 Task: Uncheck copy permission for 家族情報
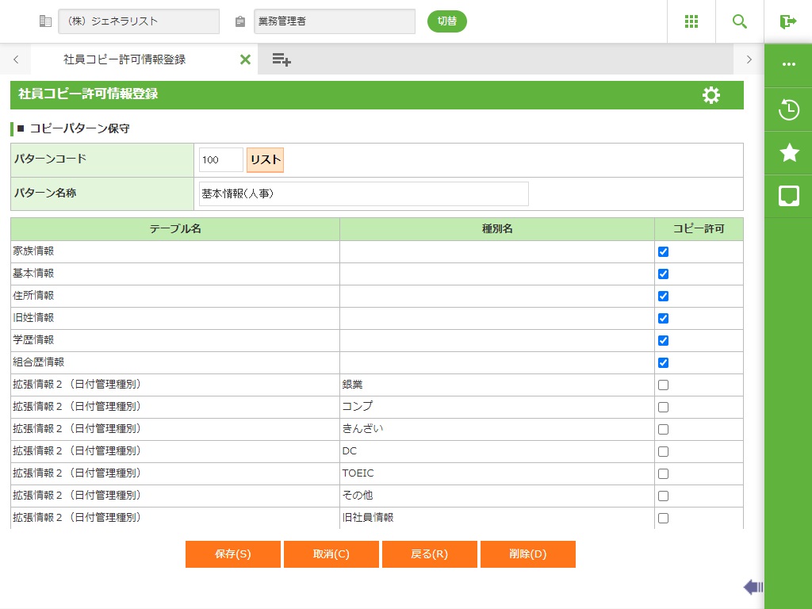[663, 252]
